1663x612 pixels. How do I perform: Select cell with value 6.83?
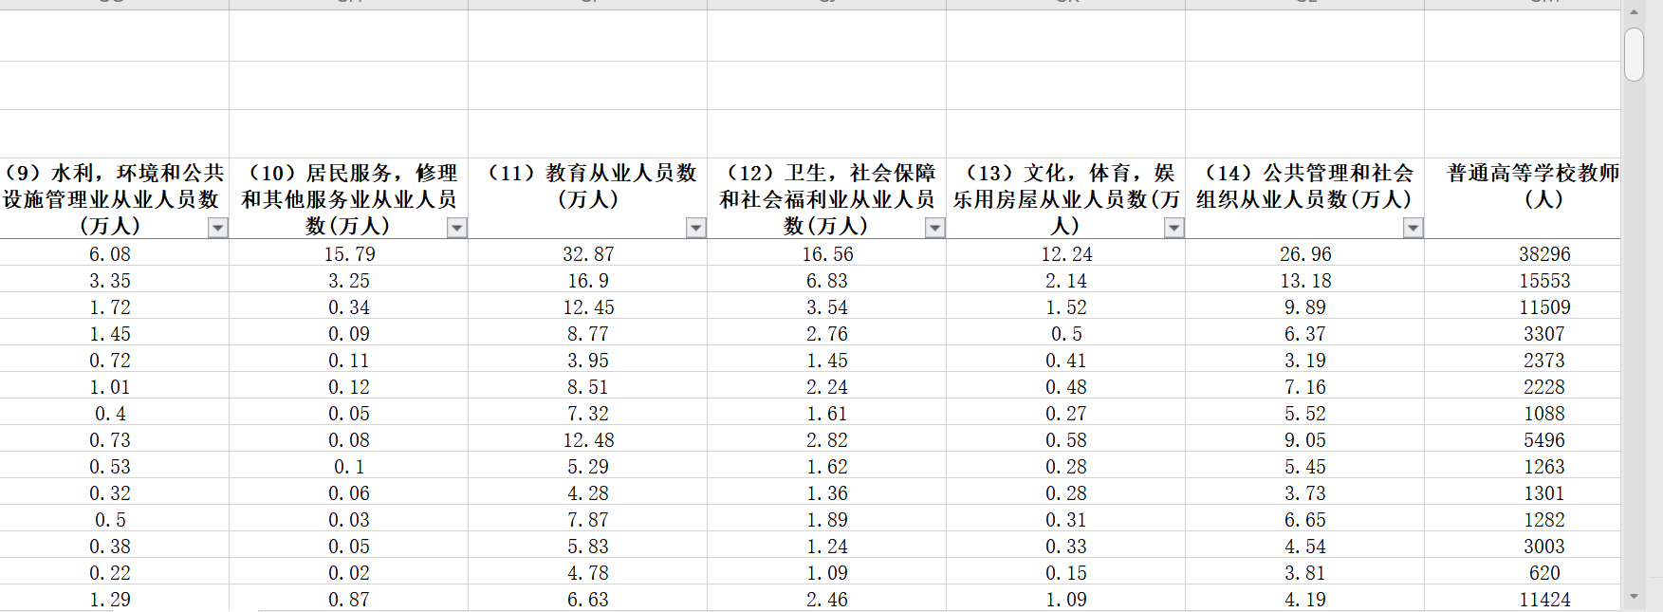coord(827,281)
